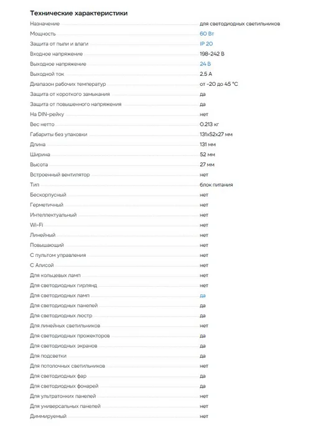Select the Встроенный вентилятор label
The width and height of the screenshot is (321, 428).
tap(60, 175)
